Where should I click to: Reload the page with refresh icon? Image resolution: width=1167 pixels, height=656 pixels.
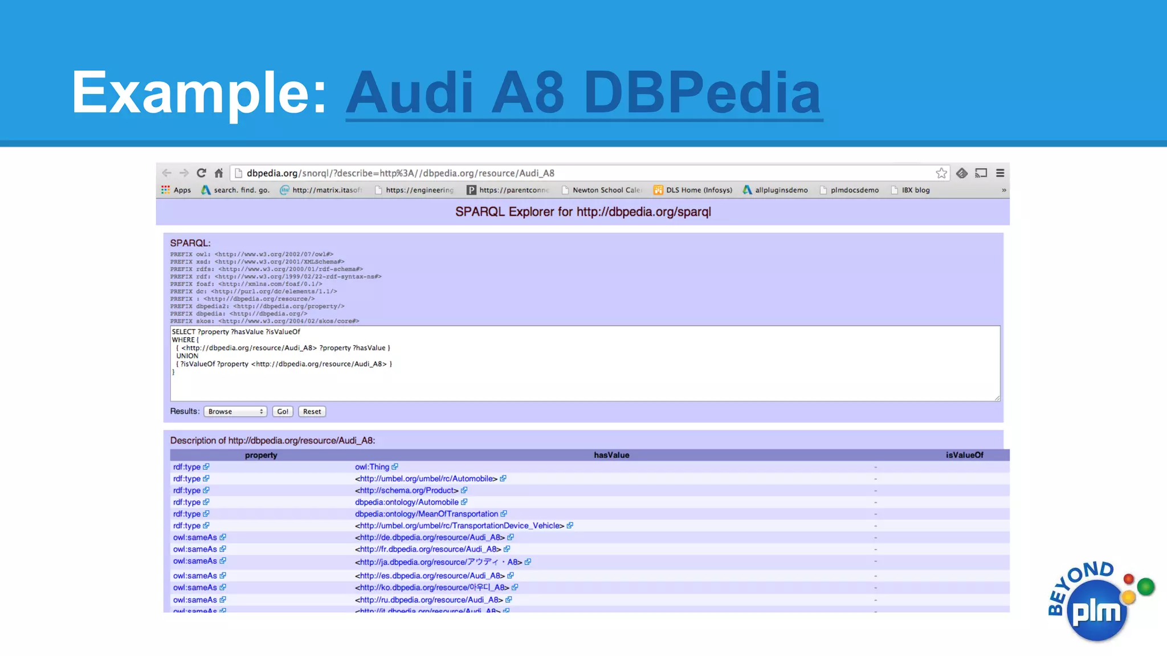pos(201,173)
